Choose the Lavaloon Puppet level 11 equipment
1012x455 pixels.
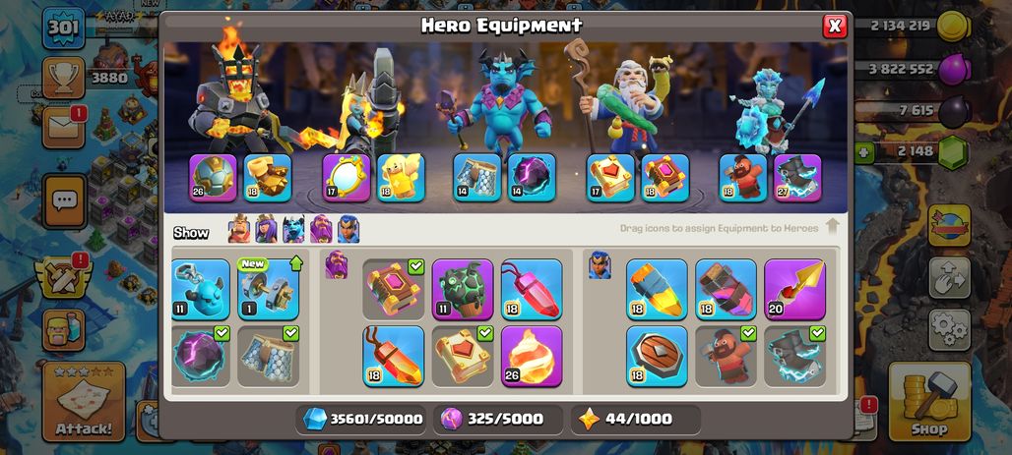point(462,289)
